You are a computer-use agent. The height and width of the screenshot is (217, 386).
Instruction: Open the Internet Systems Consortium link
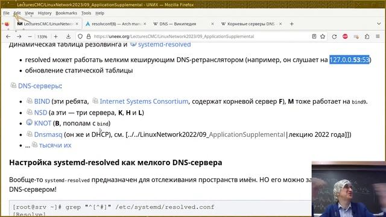(144, 101)
